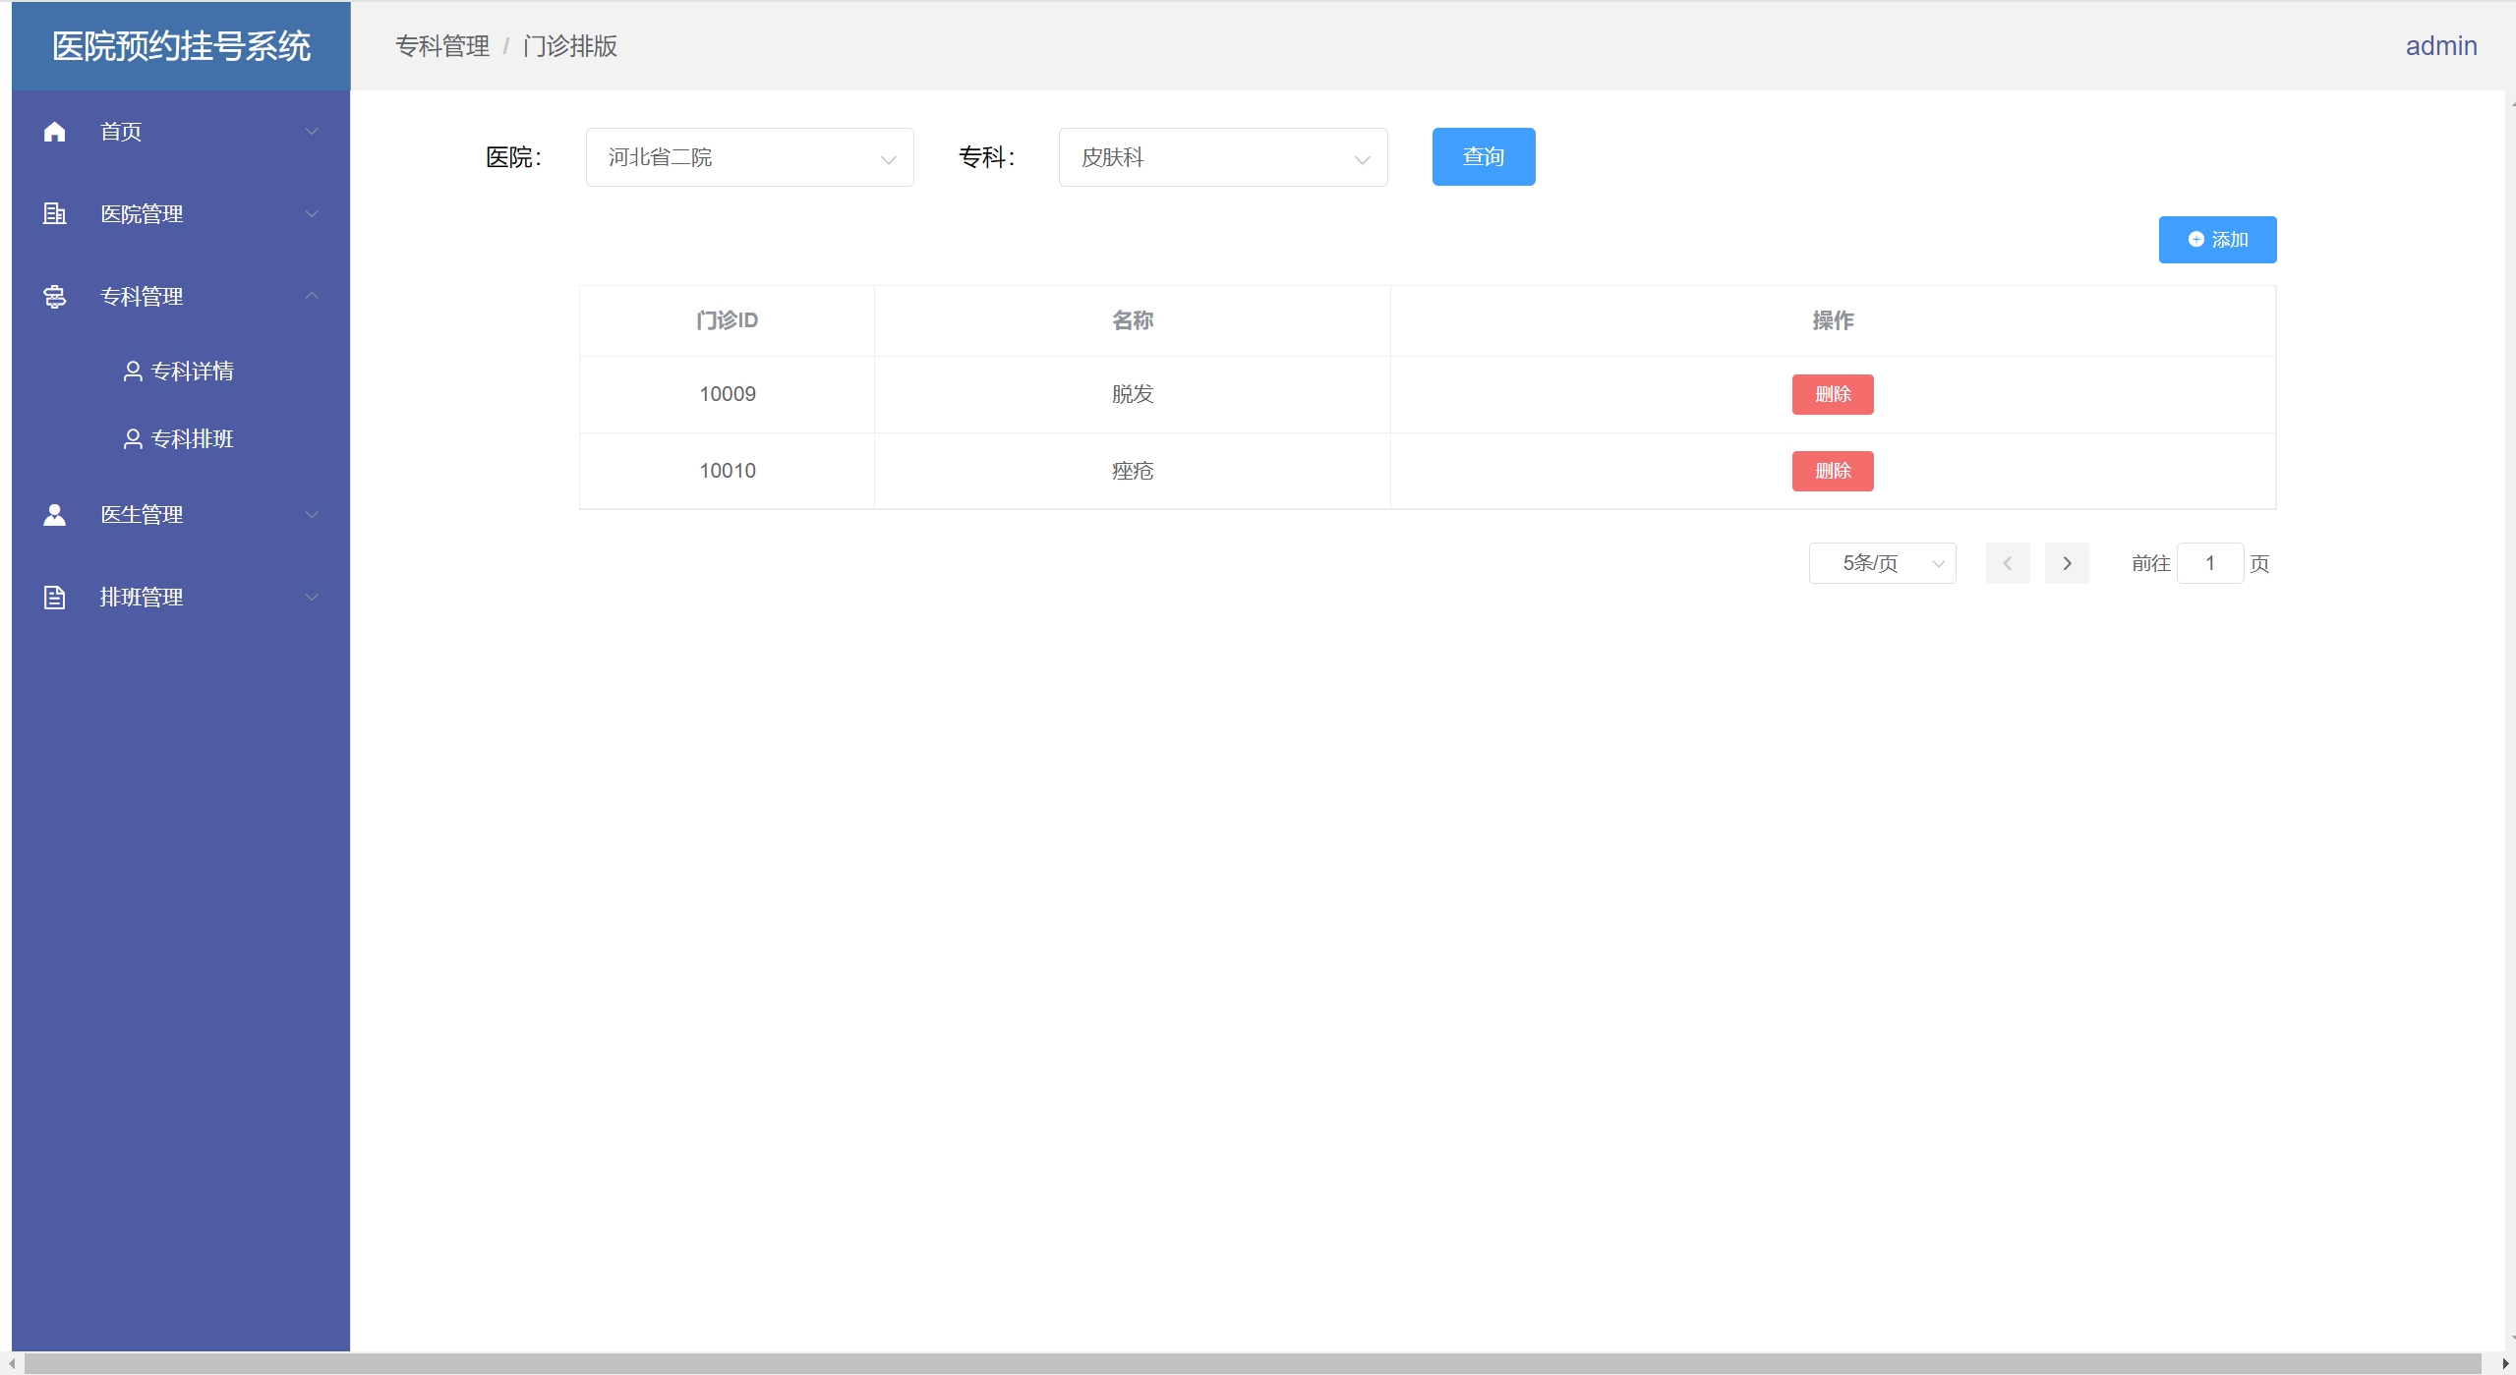Click the user icon next to 专科排班
Screen dimensions: 2516x1375
(x=133, y=438)
